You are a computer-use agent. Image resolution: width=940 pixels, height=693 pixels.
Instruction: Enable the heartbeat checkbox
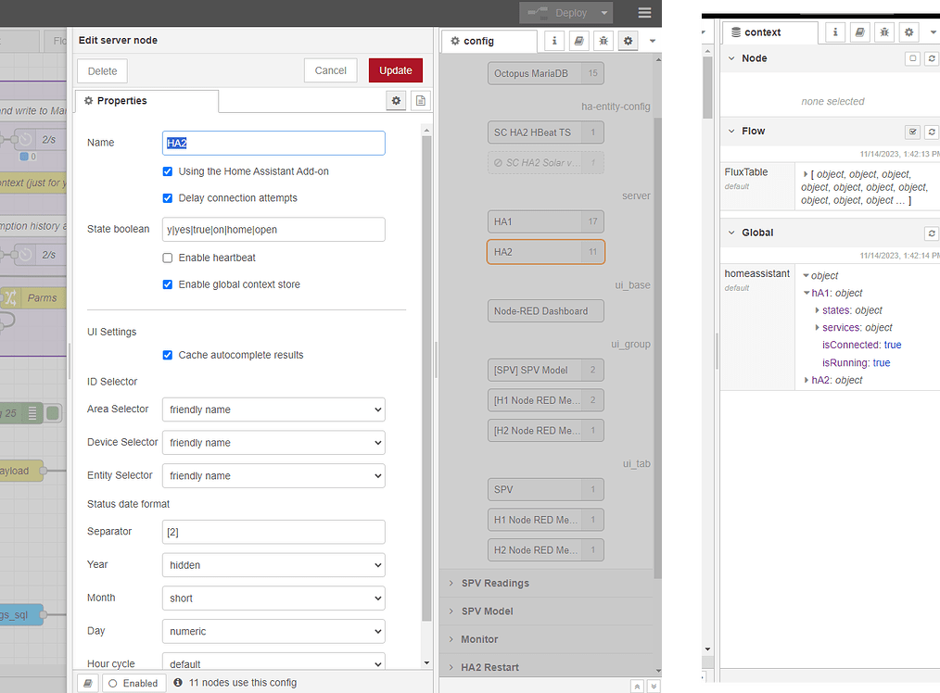tap(168, 258)
